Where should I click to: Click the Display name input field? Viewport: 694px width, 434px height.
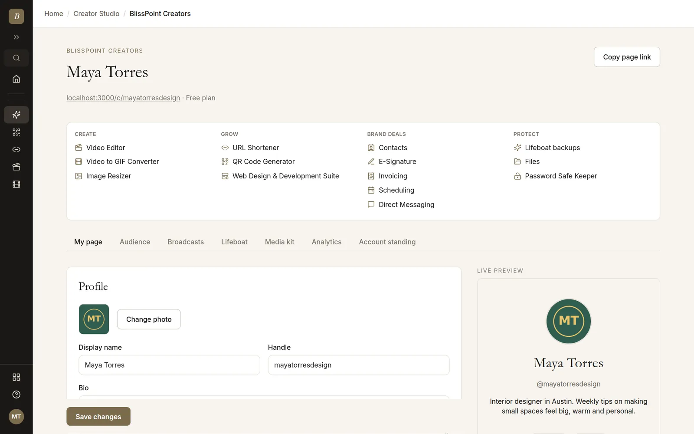(169, 365)
